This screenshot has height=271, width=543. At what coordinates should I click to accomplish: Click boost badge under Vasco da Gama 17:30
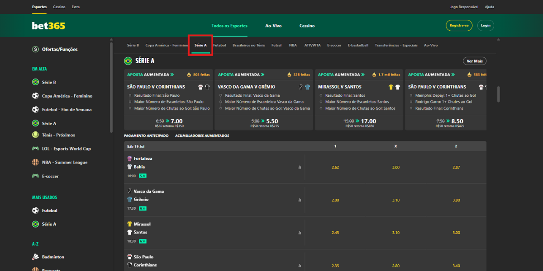[x=143, y=208]
